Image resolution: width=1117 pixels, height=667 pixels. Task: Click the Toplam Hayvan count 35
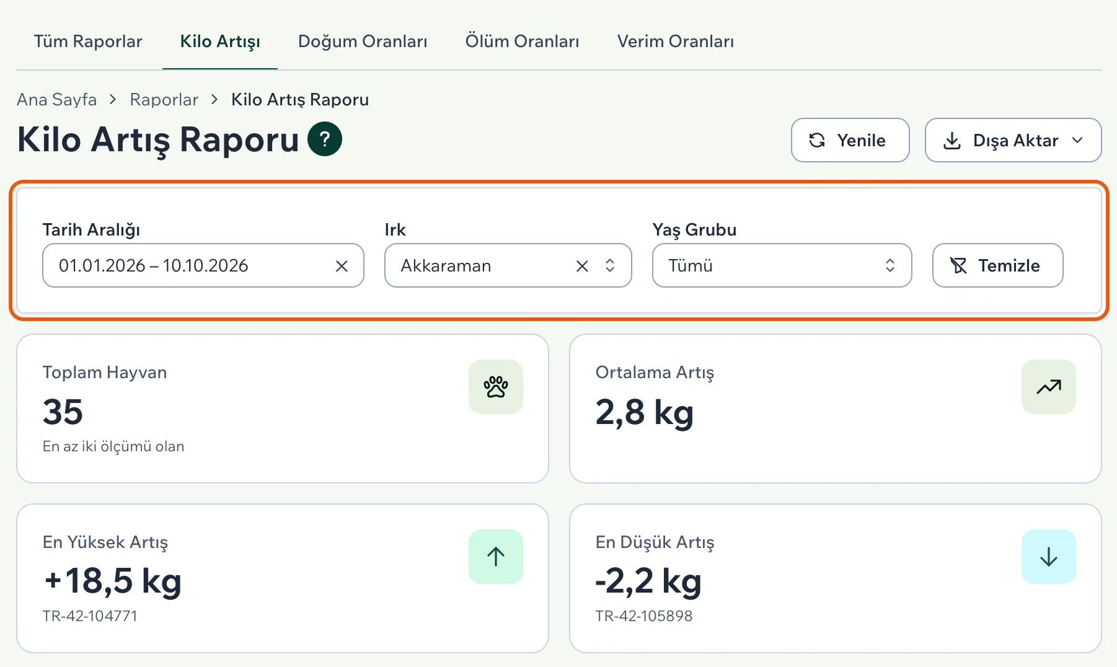point(63,412)
